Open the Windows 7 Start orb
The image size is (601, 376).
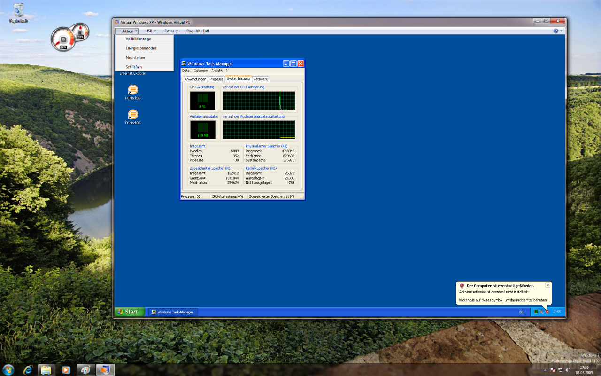click(8, 369)
